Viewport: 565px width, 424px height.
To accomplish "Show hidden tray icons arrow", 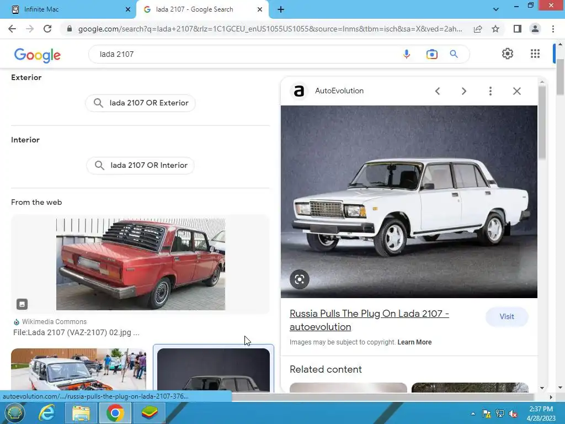I will click(x=473, y=414).
